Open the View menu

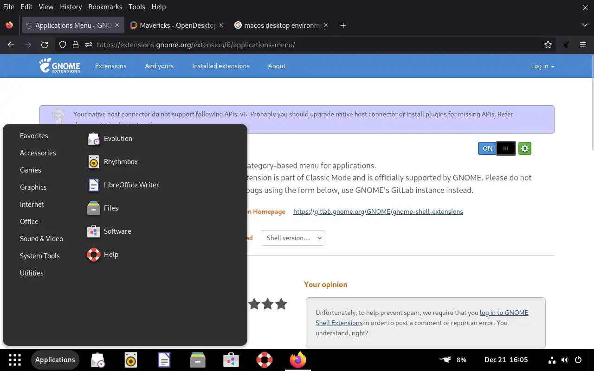click(46, 7)
